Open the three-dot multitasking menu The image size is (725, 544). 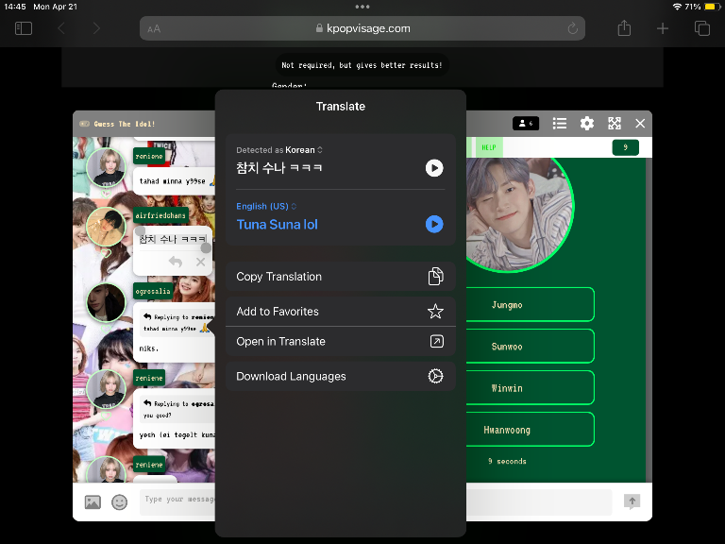tap(362, 7)
